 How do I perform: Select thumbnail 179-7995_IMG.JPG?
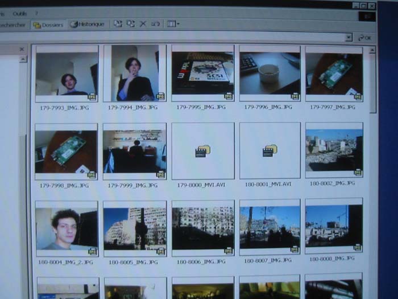coord(203,73)
